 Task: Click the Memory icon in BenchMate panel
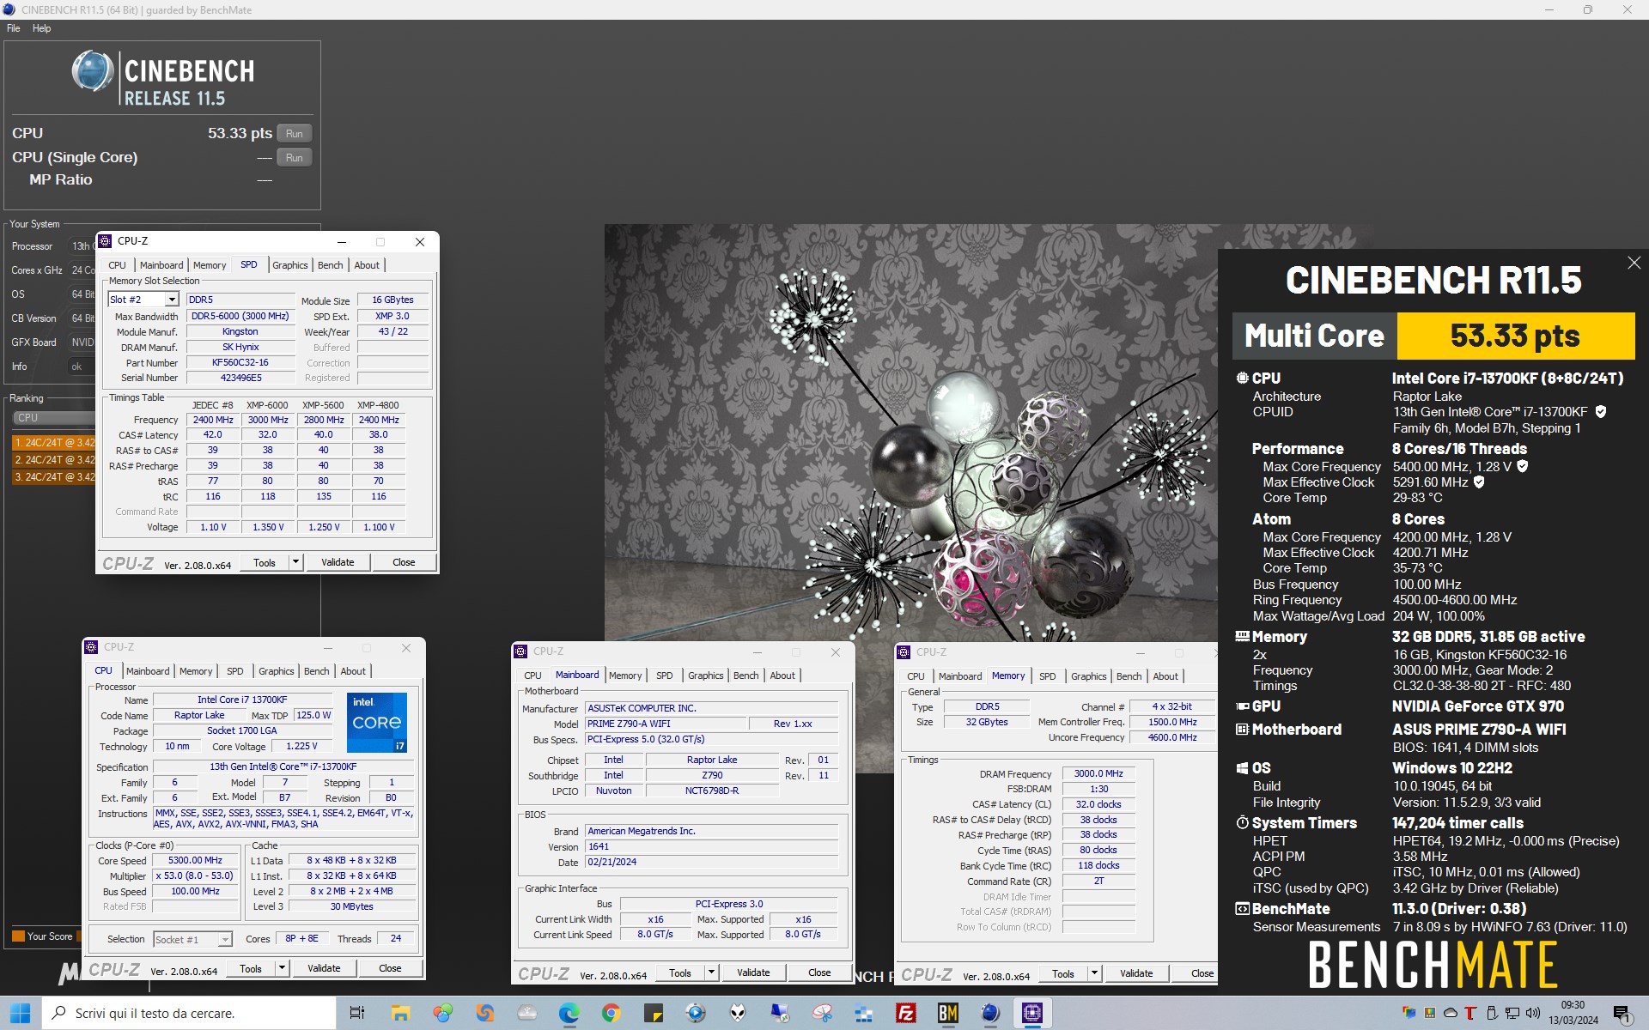tap(1242, 636)
